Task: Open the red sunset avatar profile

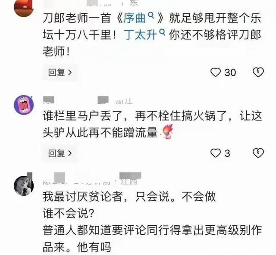Action: pos(24,7)
